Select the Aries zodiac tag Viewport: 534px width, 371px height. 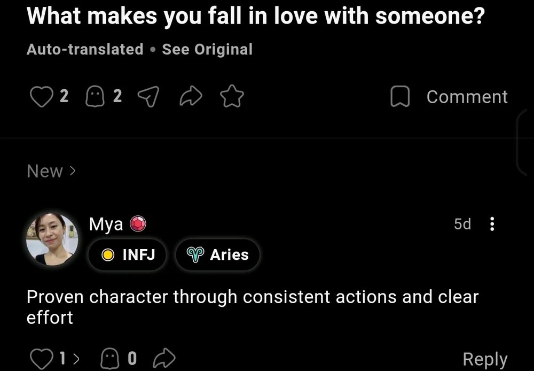click(x=217, y=255)
